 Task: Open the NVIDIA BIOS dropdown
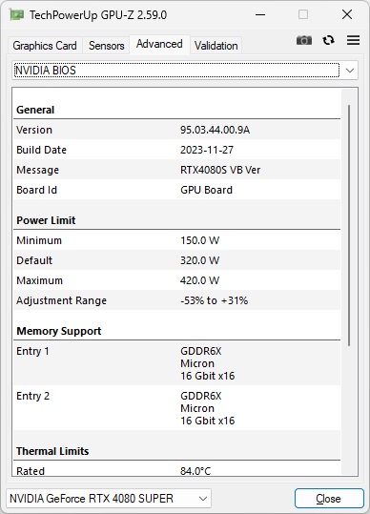185,71
